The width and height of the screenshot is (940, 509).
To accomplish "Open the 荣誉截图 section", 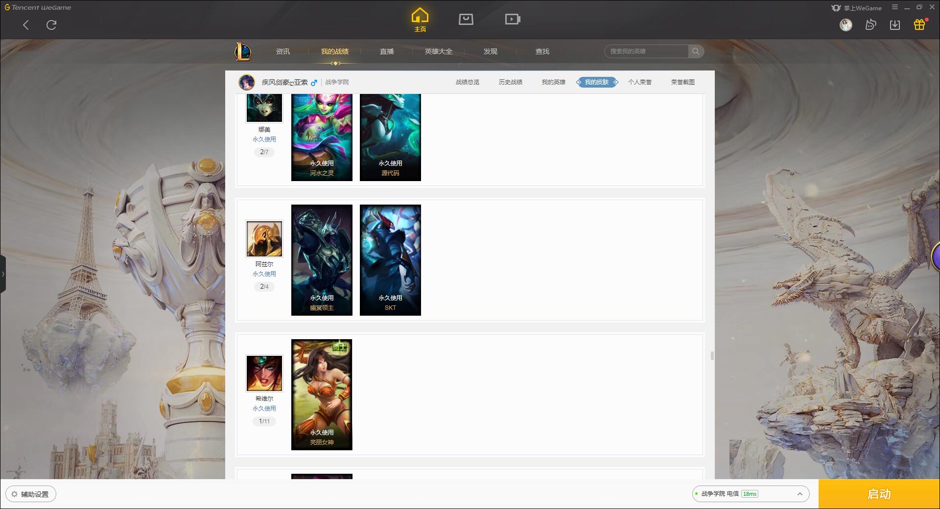I will pyautogui.click(x=683, y=82).
